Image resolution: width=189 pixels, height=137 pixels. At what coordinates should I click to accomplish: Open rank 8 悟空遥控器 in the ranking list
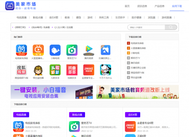point(136,78)
